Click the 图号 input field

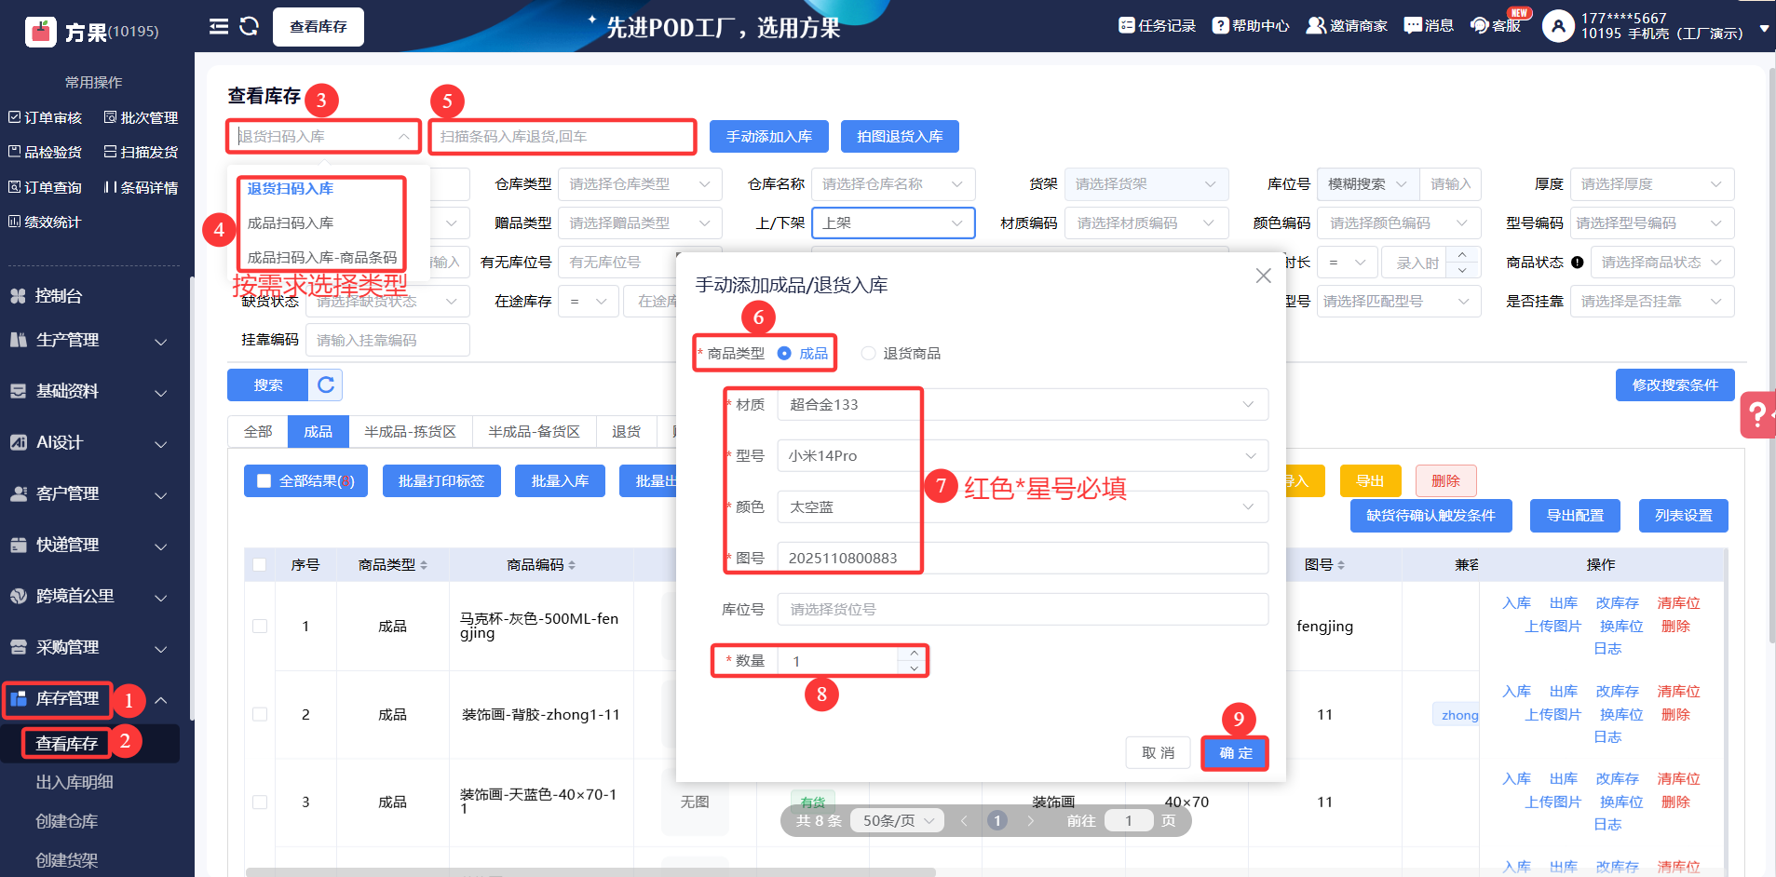click(x=1023, y=558)
